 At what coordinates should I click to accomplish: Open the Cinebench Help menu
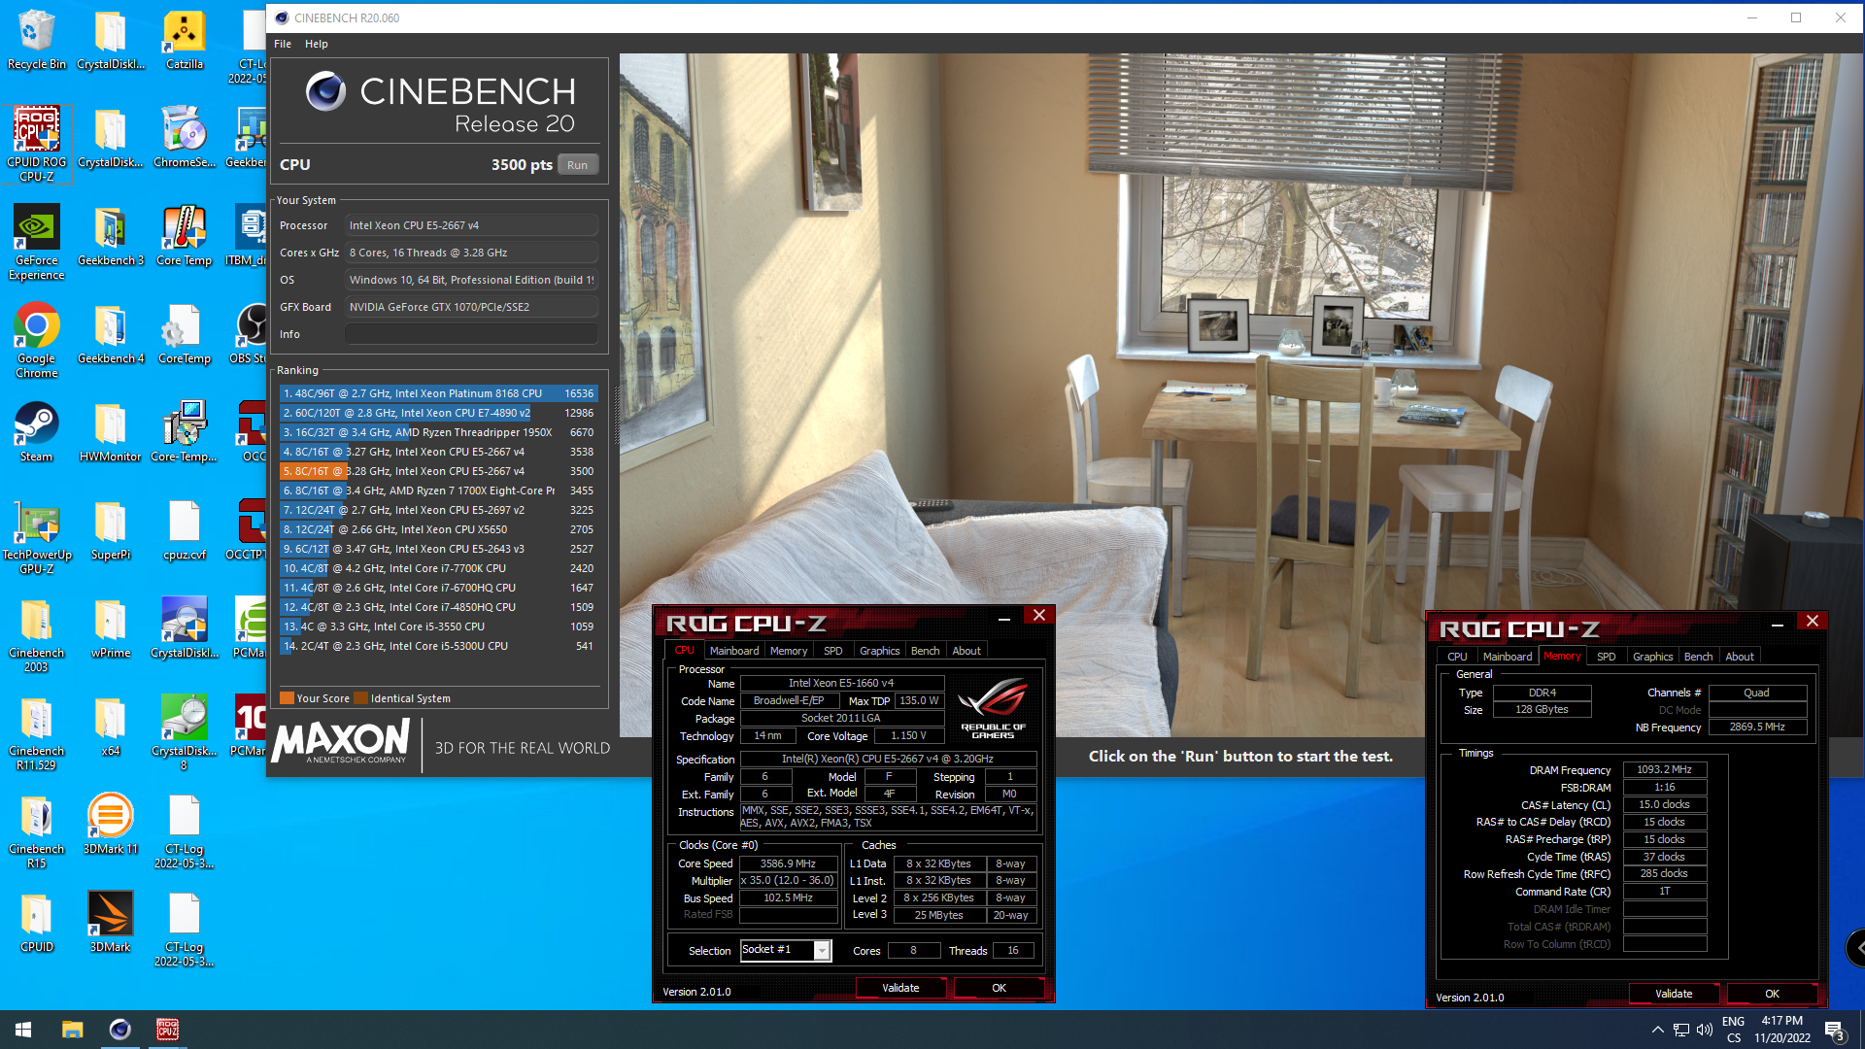click(x=316, y=44)
